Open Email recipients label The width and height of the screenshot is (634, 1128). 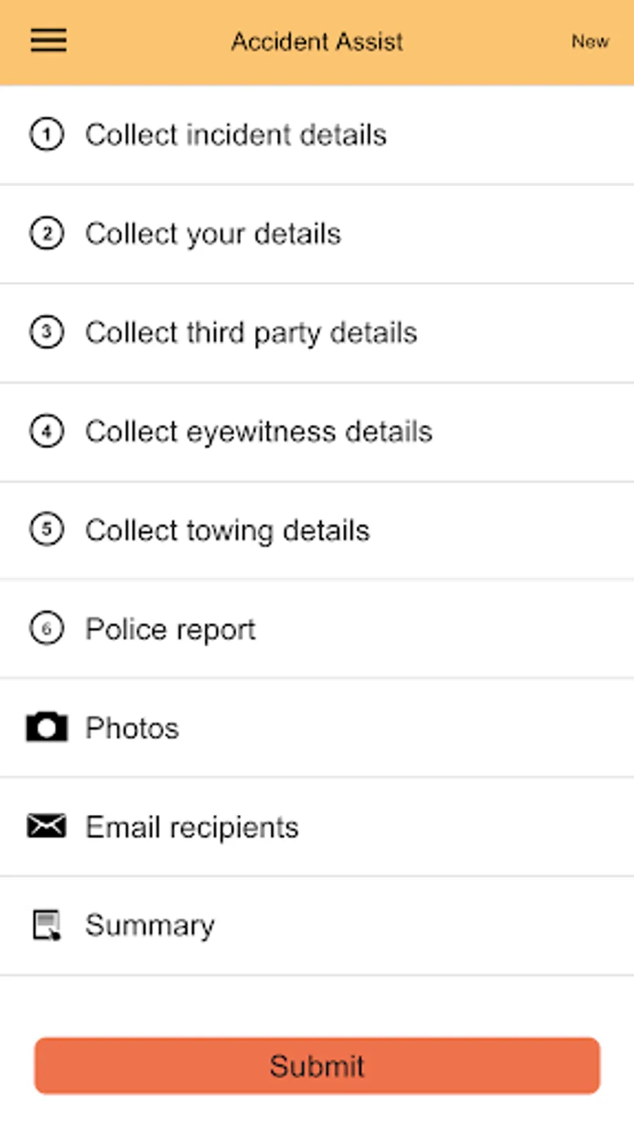[192, 827]
